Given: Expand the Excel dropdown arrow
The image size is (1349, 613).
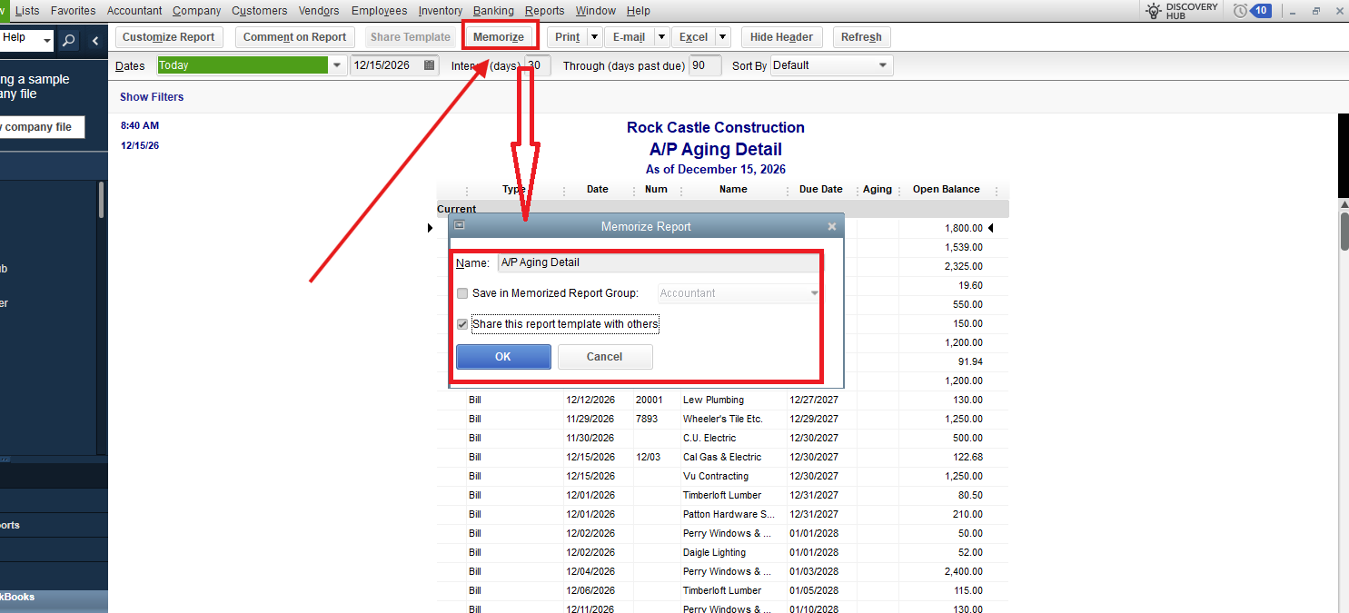Looking at the screenshot, I should coord(722,37).
